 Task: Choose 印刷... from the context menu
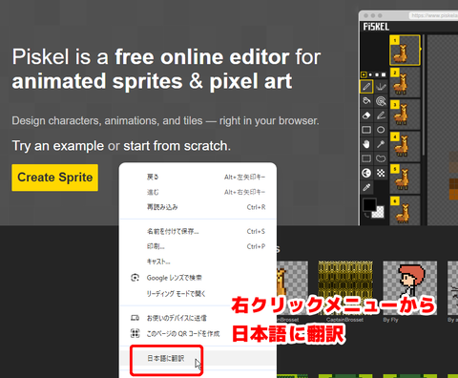coord(198,246)
